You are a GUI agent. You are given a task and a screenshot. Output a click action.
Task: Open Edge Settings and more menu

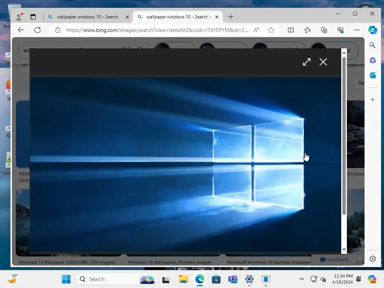point(357,30)
